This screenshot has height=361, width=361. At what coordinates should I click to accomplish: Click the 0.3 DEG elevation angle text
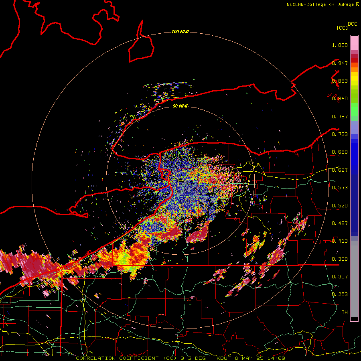193,358
